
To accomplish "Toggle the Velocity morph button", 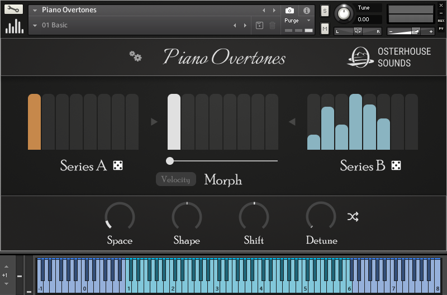I will pyautogui.click(x=175, y=179).
